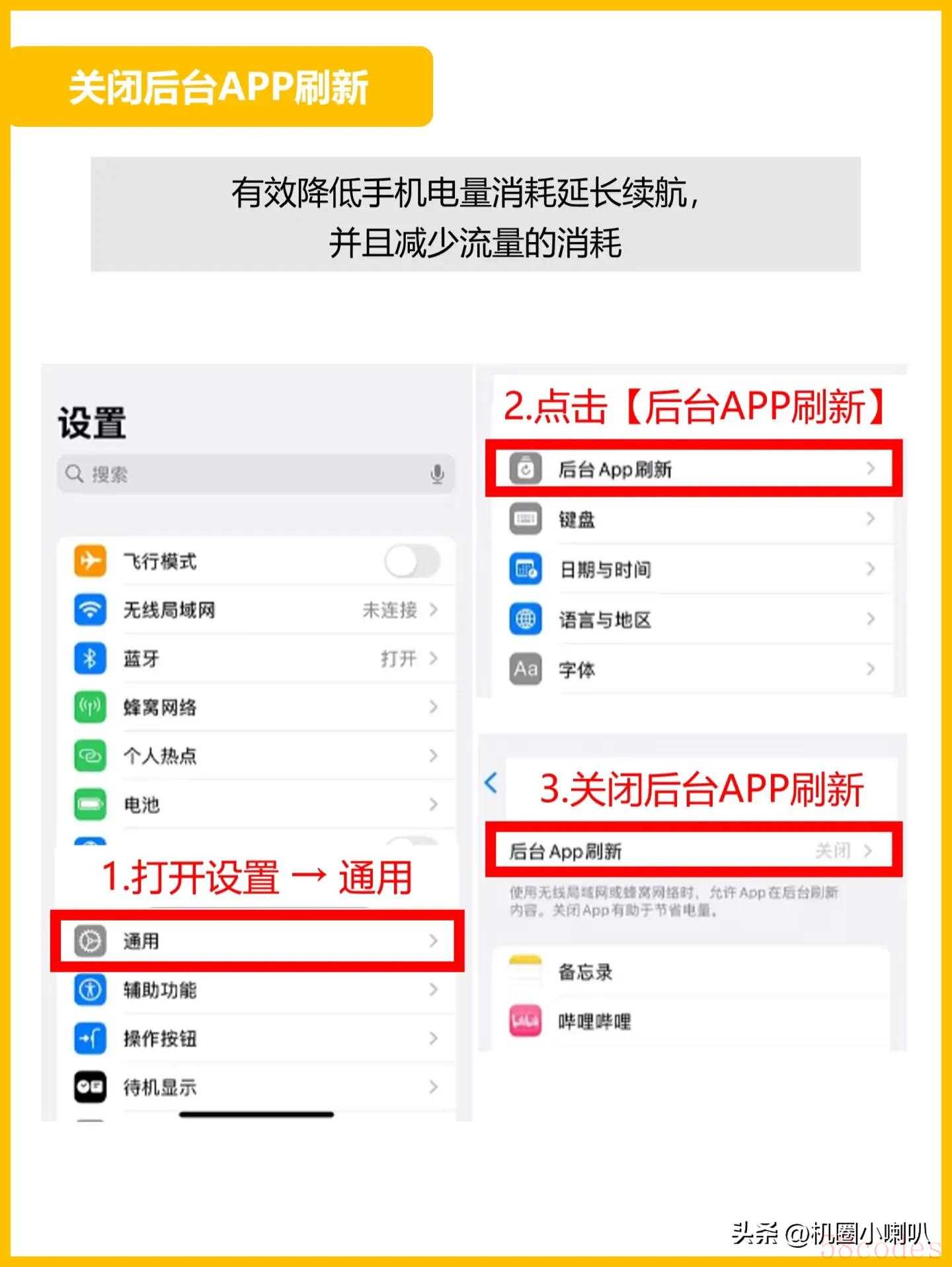Expand the 键盘 row chevron
Image resolution: width=952 pixels, height=1267 pixels.
(x=870, y=519)
